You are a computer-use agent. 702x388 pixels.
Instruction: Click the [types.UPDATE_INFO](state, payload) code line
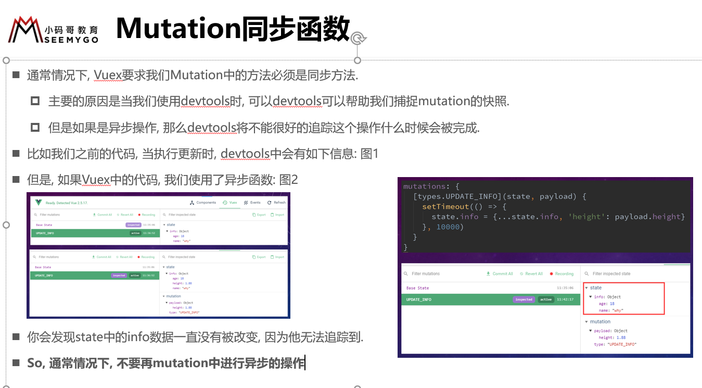coord(500,196)
